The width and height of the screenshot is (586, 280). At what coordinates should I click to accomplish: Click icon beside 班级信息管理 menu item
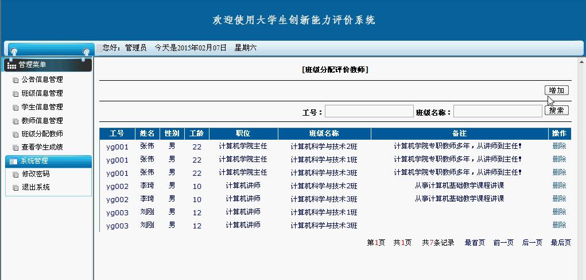[x=15, y=93]
